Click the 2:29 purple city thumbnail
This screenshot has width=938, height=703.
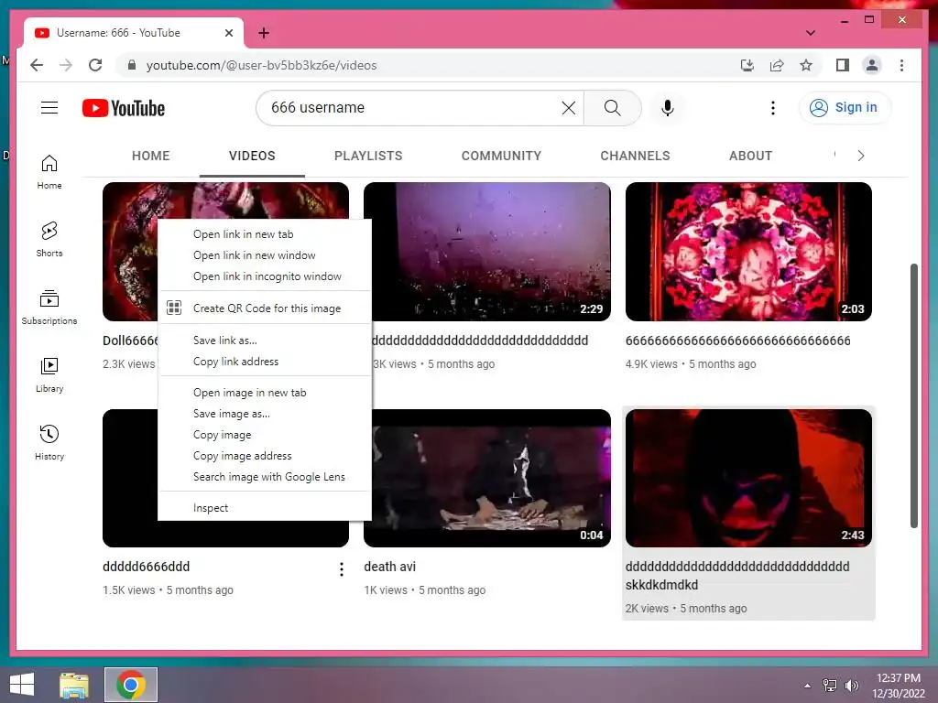(491, 252)
